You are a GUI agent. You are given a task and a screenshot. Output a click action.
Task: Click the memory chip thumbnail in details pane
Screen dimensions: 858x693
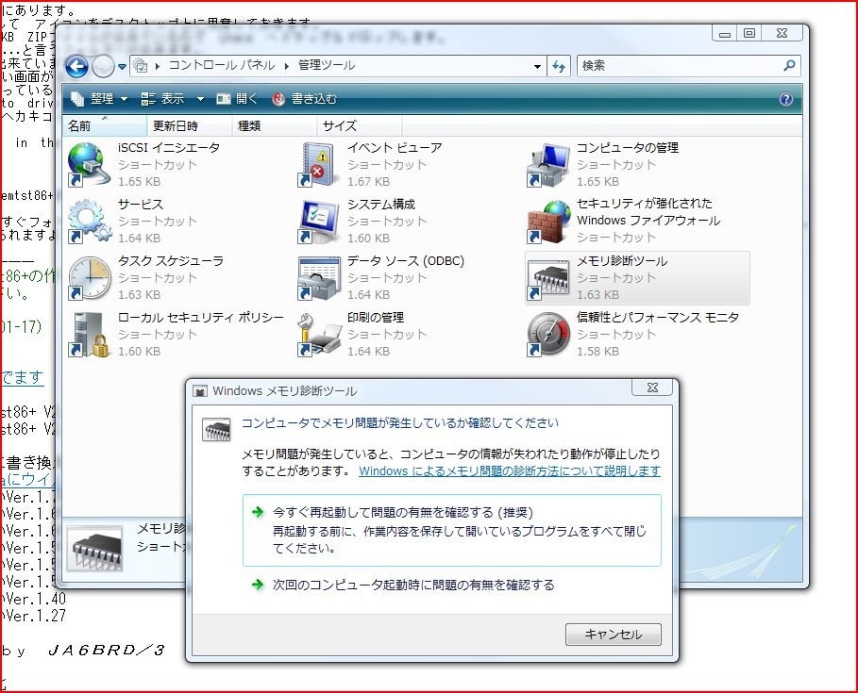(x=94, y=548)
